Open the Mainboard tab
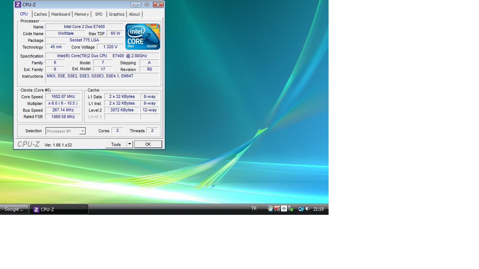Viewport: 479px width, 269px height. click(x=61, y=14)
